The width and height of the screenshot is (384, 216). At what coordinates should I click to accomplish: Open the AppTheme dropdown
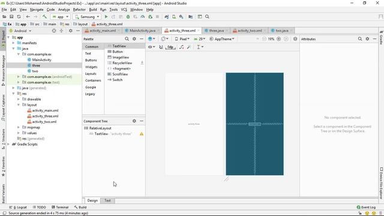(x=222, y=39)
